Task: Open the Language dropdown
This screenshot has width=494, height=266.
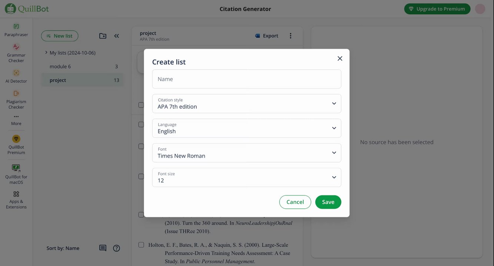Action: point(246,128)
